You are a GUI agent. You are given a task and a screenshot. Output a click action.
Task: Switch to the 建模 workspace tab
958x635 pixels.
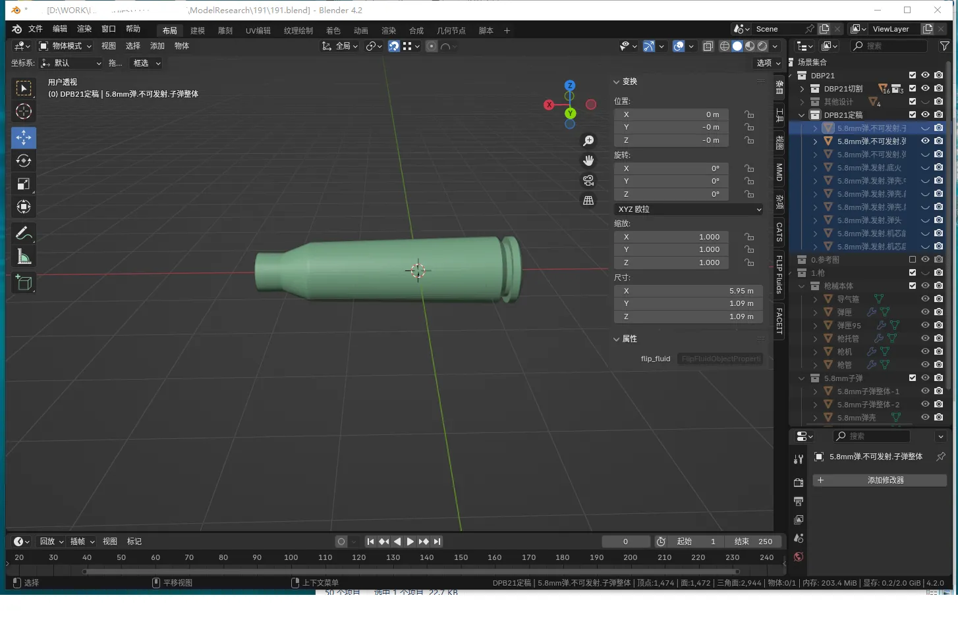198,31
